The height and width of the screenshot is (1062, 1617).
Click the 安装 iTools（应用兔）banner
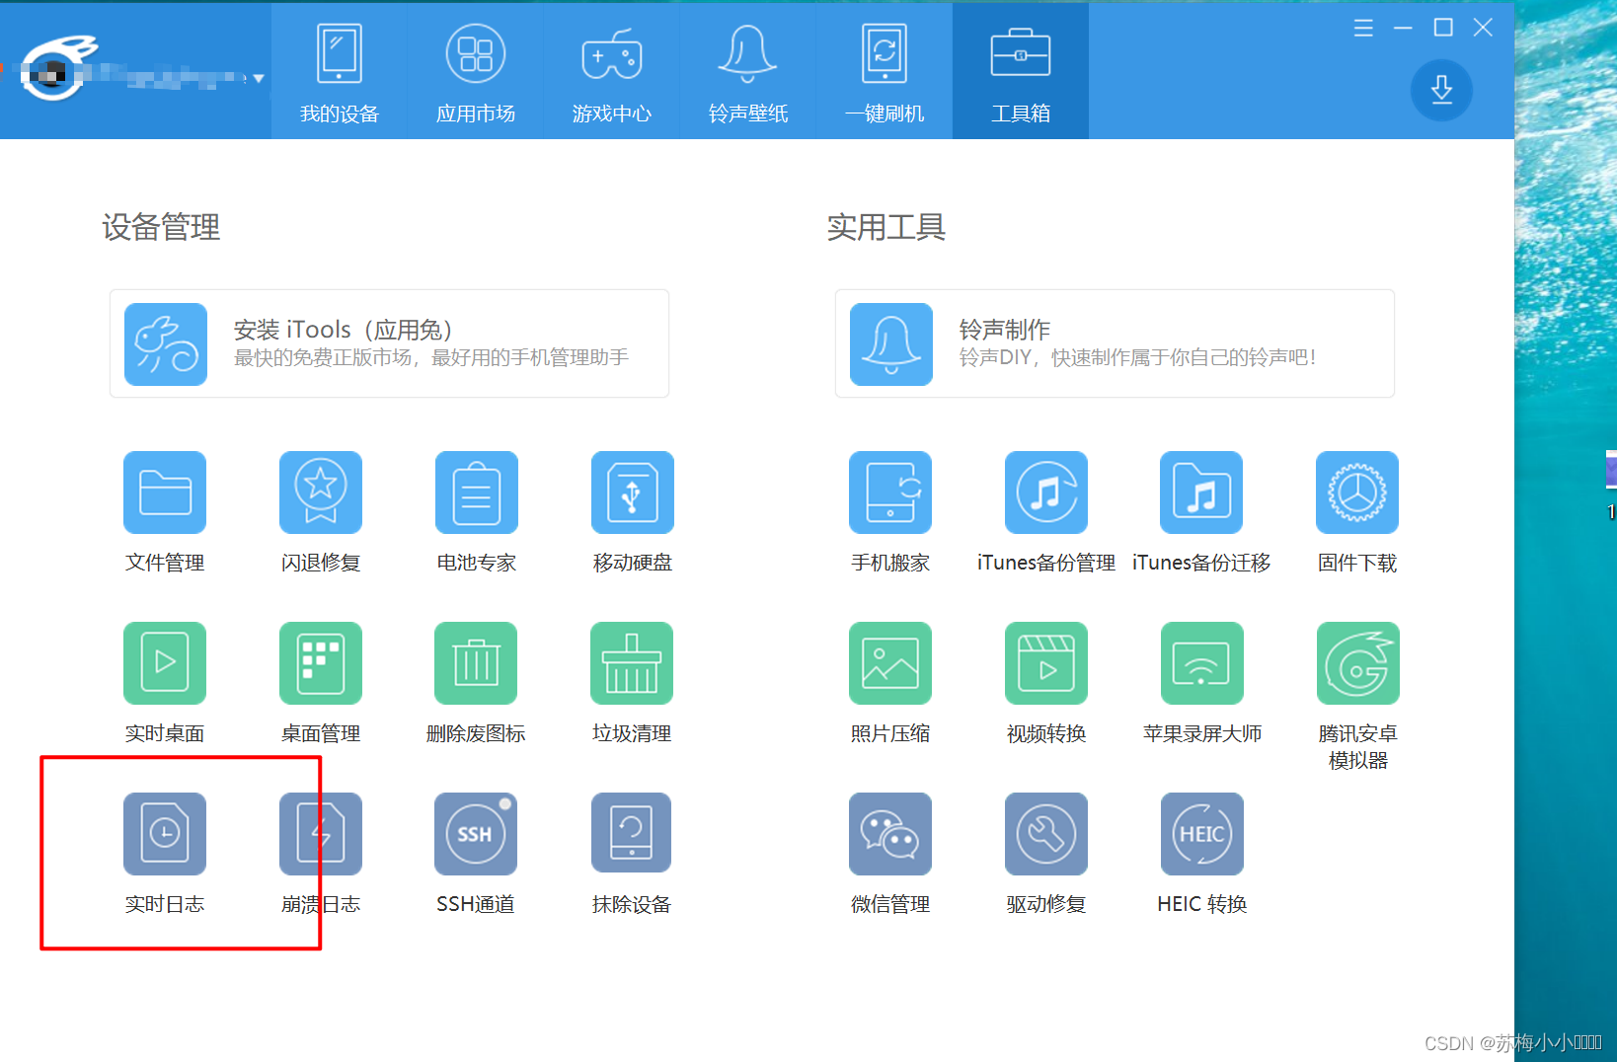pyautogui.click(x=389, y=343)
